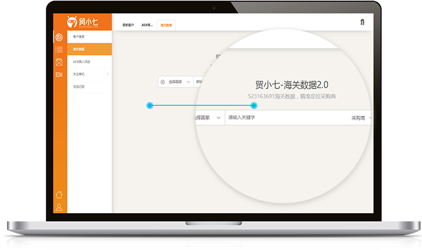The width and height of the screenshot is (422, 250).
Task: Expand the 关注商机 submenu arrow
Action: pyautogui.click(x=108, y=74)
